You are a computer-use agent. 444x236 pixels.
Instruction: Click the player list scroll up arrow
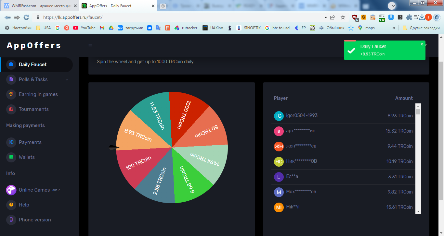pyautogui.click(x=418, y=106)
